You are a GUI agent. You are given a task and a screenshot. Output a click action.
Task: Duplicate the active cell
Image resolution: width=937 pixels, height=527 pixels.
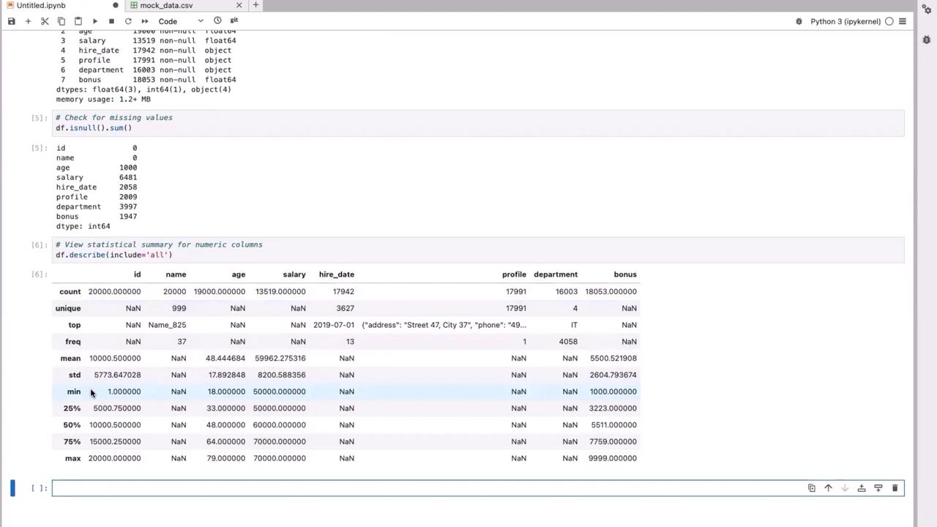click(x=811, y=488)
